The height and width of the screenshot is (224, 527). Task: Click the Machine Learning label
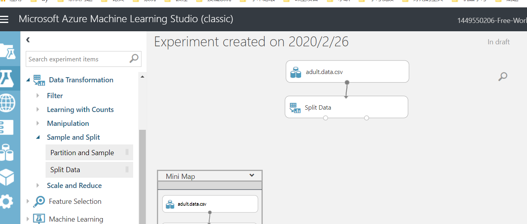pos(76,219)
